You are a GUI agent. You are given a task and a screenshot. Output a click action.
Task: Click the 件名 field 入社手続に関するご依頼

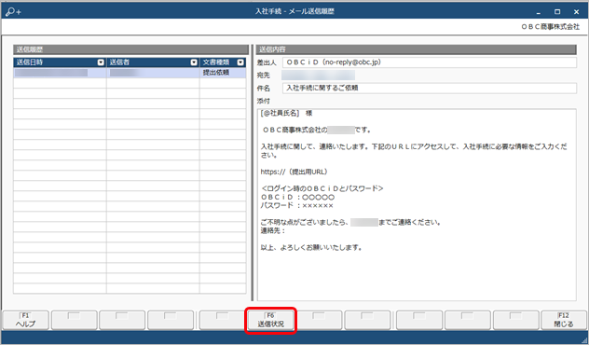click(x=430, y=88)
